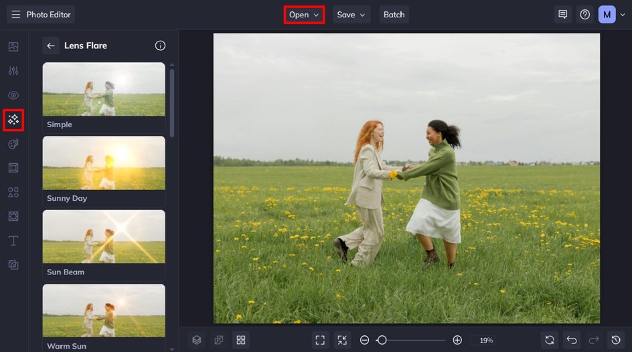Click the fit to screen icon

[x=320, y=340]
